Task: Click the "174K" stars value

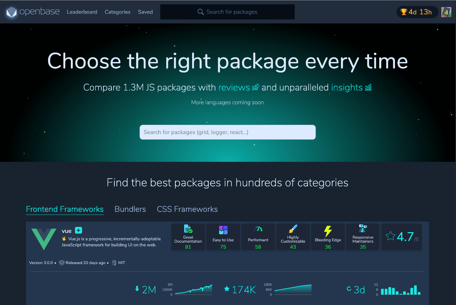Action: [244, 290]
